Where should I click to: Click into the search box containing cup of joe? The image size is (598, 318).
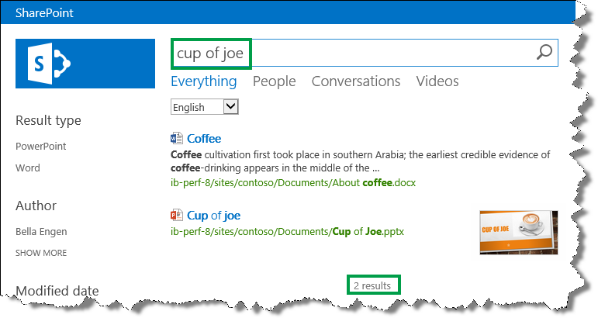pos(365,53)
